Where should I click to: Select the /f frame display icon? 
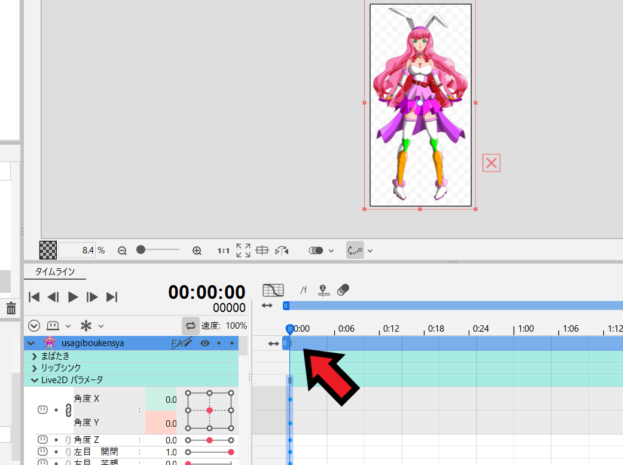(303, 290)
